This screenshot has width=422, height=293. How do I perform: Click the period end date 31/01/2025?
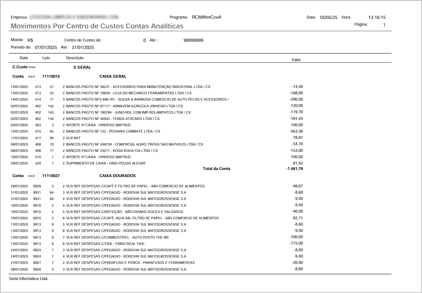[x=83, y=47]
